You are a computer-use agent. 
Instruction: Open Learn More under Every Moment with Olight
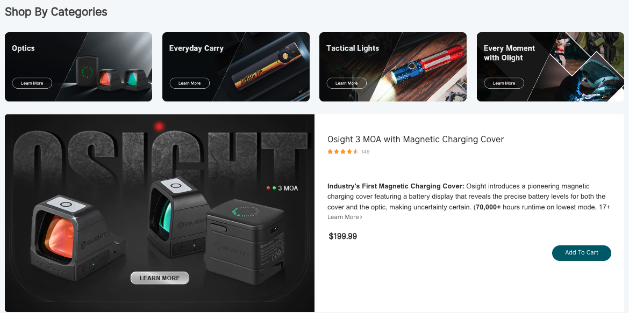pyautogui.click(x=504, y=83)
